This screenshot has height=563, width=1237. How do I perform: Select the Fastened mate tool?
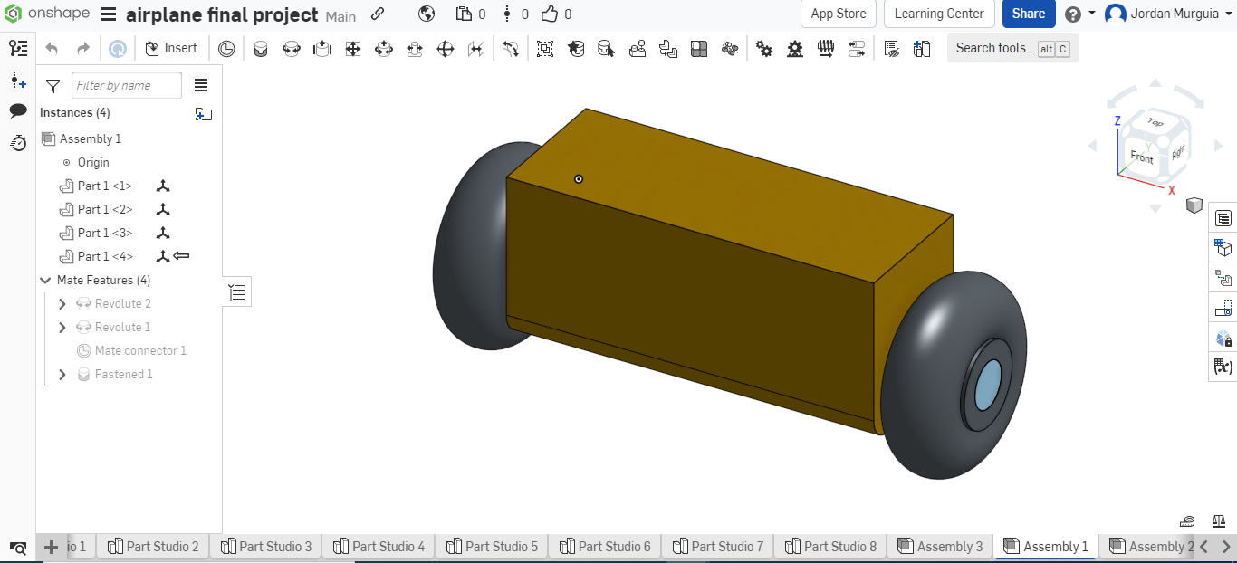[261, 48]
